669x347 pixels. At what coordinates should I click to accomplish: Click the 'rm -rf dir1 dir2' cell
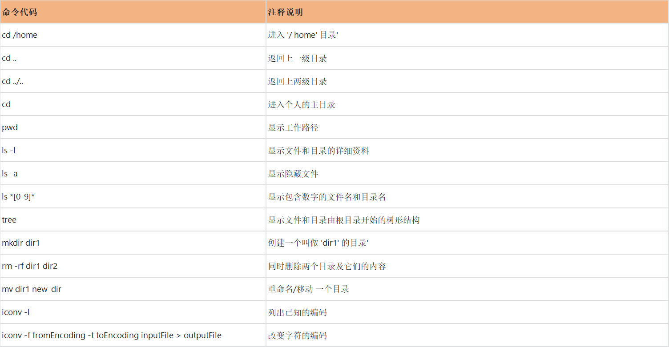[x=133, y=266]
